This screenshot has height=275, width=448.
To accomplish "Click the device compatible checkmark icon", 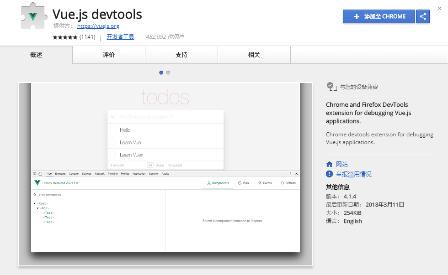I will coord(331,87).
